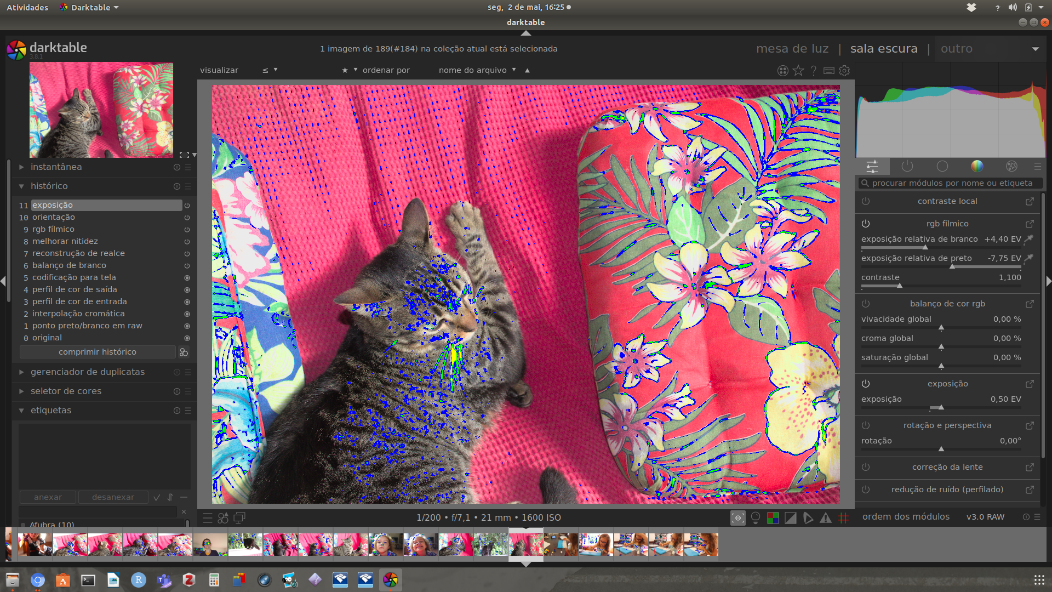The height and width of the screenshot is (592, 1052).
Task: Toggle guide lines grid icon
Action: tap(843, 518)
